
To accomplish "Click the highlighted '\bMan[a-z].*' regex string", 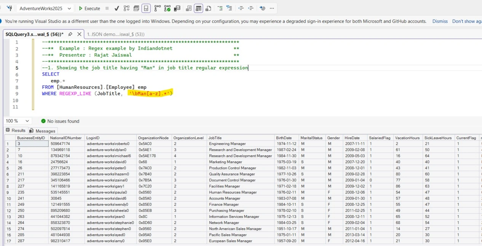I will click(149, 93).
